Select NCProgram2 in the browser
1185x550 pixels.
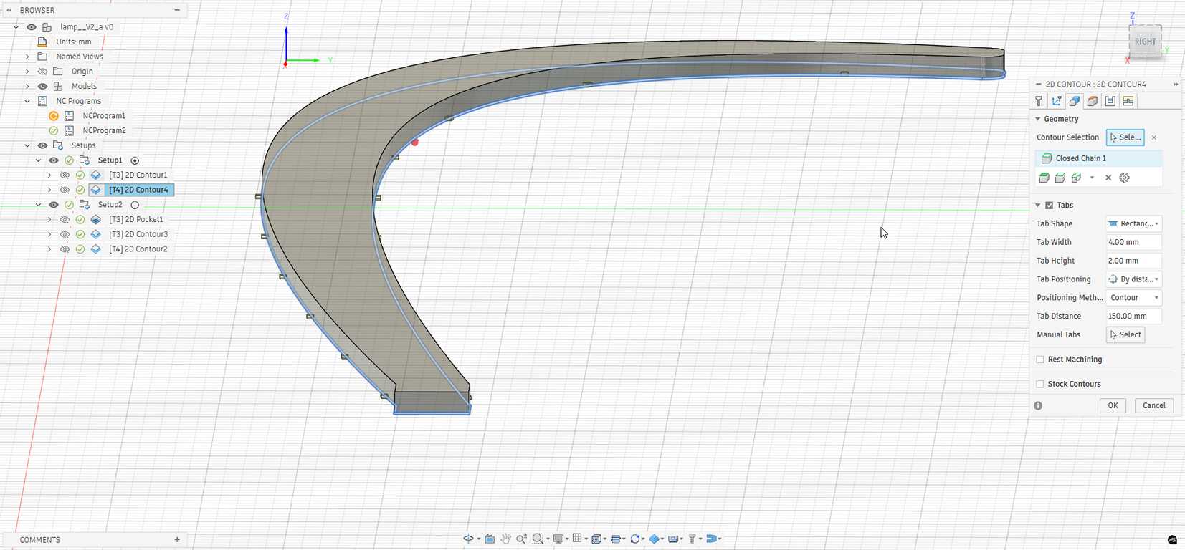coord(104,131)
